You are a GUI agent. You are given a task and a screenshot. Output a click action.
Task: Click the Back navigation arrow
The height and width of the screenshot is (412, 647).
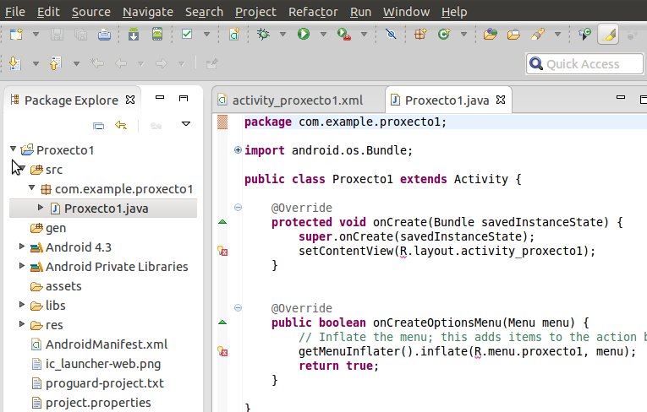coord(121,63)
